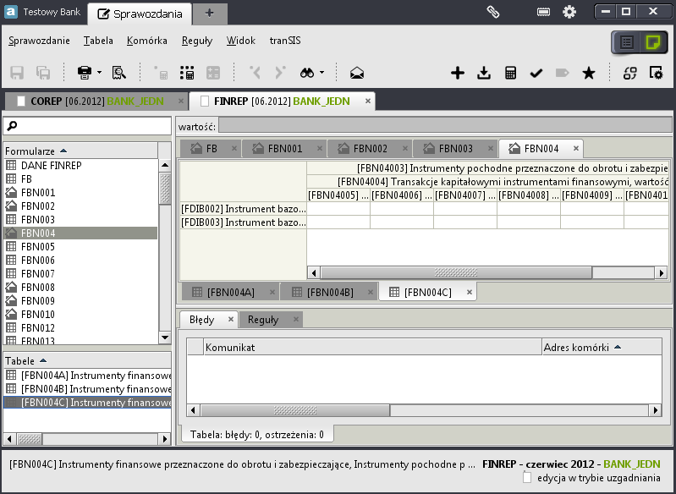This screenshot has width=676, height=494.
Task: Click the print icon
Action: coord(85,73)
